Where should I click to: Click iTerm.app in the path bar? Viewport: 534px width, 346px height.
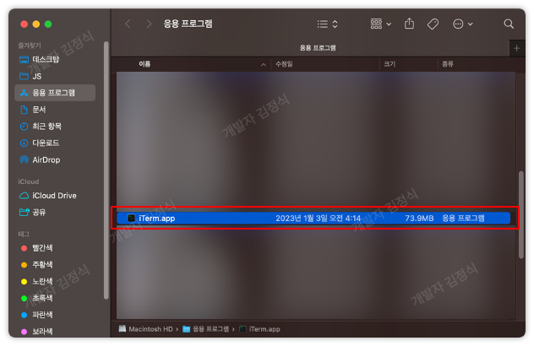[260, 329]
